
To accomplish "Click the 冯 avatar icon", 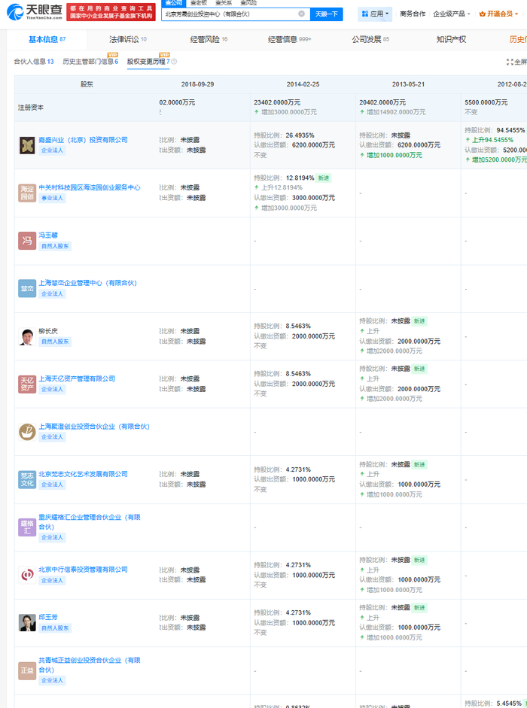I will (27, 241).
